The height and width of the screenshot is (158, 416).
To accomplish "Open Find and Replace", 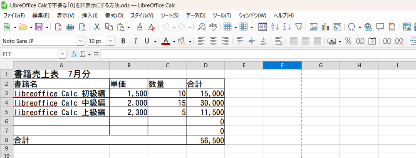I will click(202, 27).
